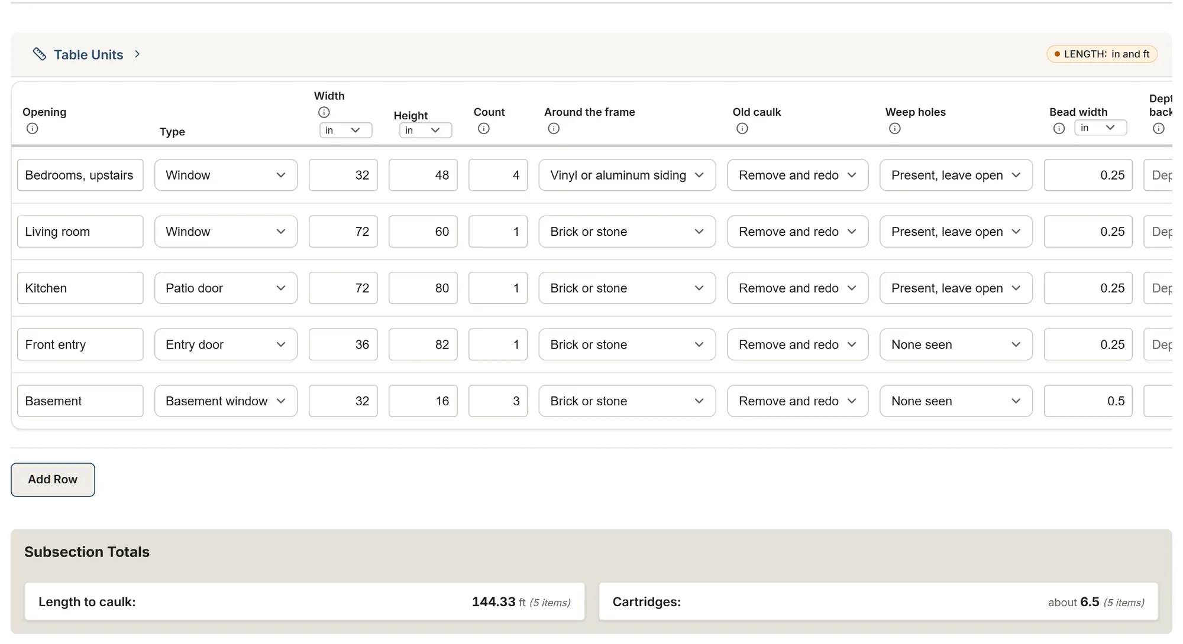Open Old caulk dropdown in Kitchen row
Image resolution: width=1183 pixels, height=644 pixels.
(x=798, y=288)
